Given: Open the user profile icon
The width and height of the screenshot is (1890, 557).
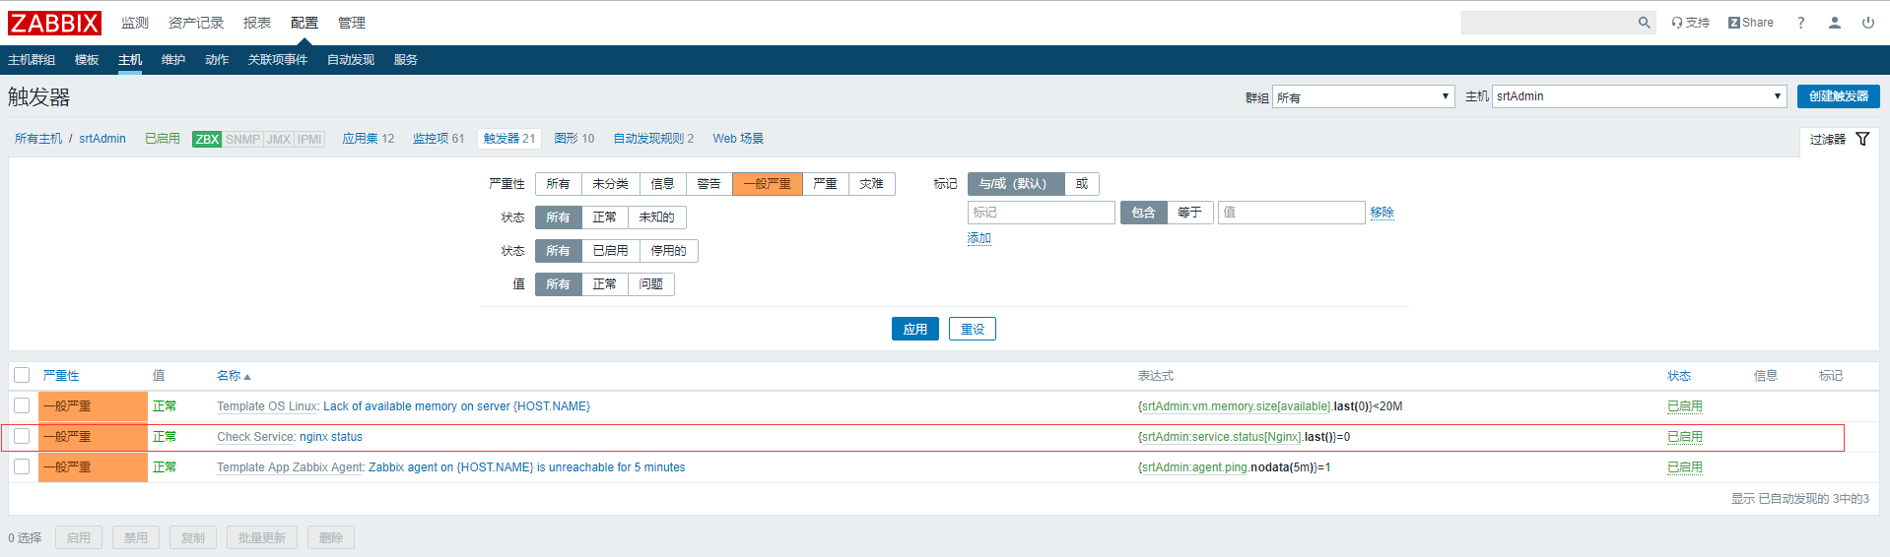Looking at the screenshot, I should (x=1835, y=23).
